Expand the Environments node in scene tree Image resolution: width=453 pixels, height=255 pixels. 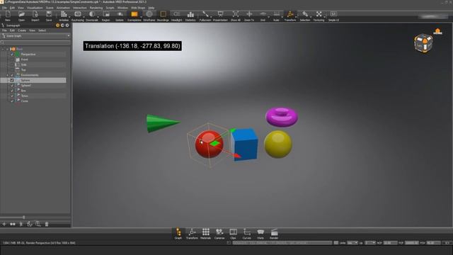click(8, 75)
